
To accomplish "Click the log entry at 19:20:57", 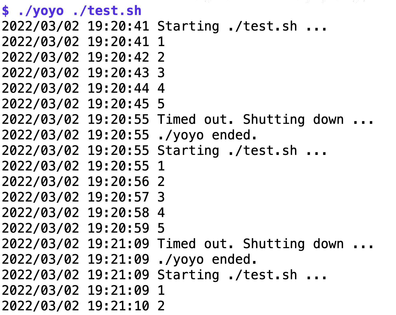I will point(83,197).
